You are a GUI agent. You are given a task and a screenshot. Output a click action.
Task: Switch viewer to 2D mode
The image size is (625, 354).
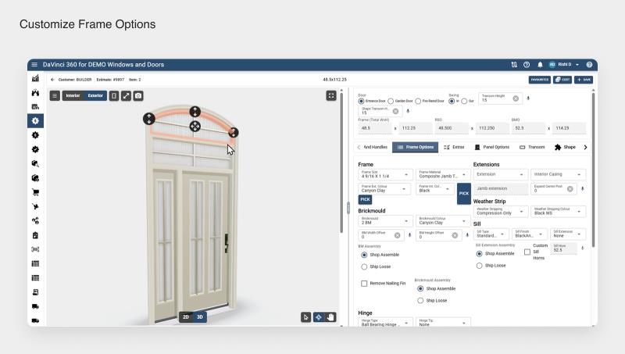[x=186, y=317]
